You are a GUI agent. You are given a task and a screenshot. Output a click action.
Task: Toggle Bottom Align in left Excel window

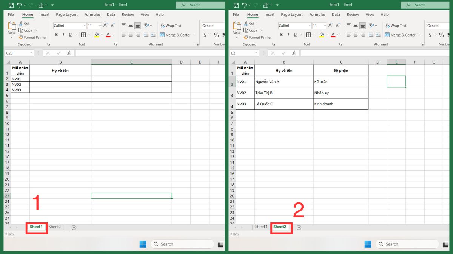point(138,26)
